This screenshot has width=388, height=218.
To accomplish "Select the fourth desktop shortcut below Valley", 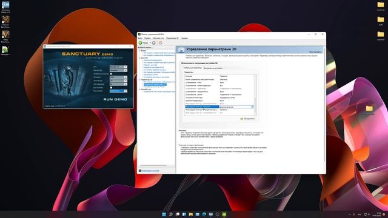I will [5, 49].
